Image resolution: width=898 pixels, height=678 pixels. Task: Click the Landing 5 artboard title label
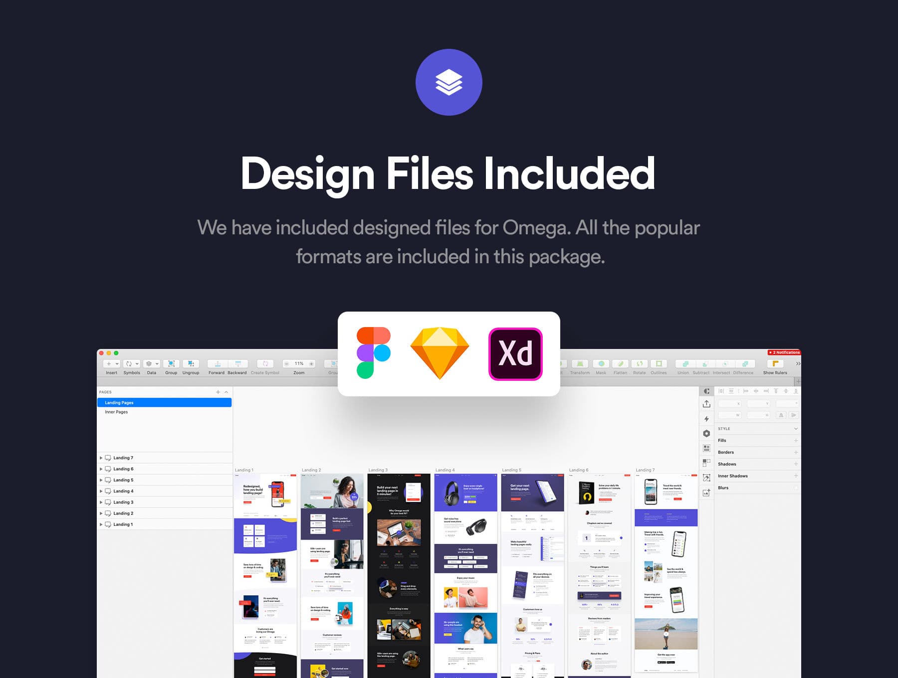[x=511, y=470]
